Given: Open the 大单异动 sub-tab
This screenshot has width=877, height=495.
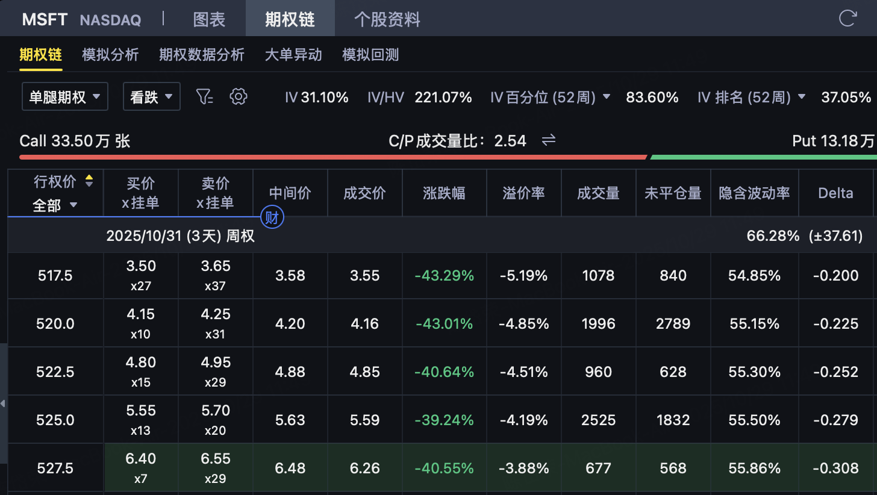Looking at the screenshot, I should coord(293,55).
